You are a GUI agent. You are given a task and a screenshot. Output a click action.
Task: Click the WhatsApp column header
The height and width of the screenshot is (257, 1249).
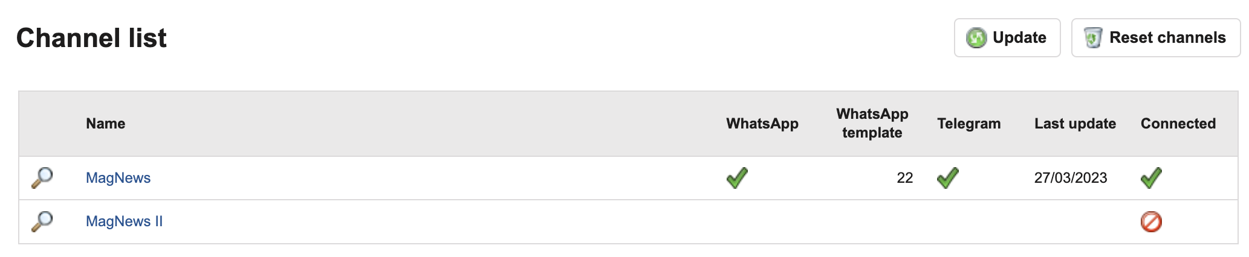pyautogui.click(x=762, y=124)
